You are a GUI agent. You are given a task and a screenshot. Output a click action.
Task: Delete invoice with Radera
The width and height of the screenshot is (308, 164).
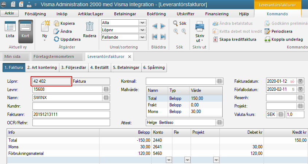pos(90,30)
